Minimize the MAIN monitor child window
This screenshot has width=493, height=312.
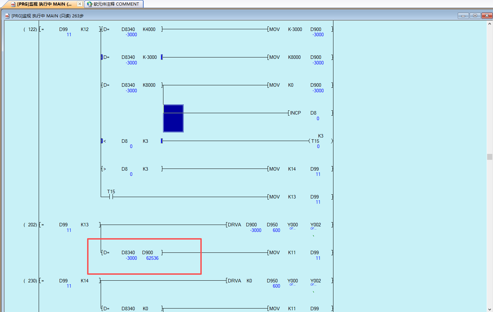pyautogui.click(x=463, y=16)
